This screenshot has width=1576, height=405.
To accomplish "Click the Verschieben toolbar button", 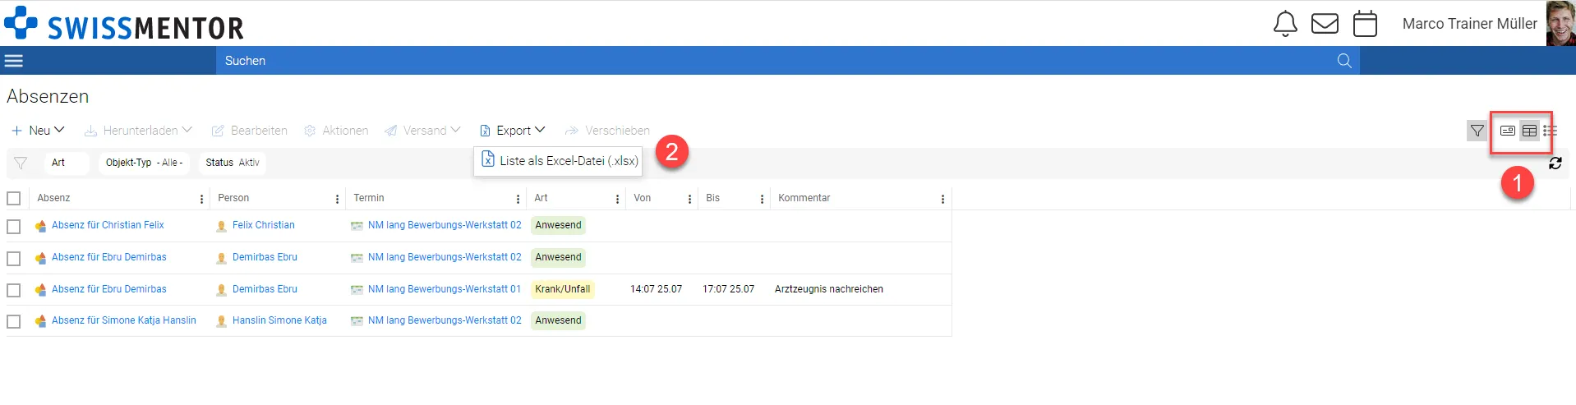I will click(607, 131).
